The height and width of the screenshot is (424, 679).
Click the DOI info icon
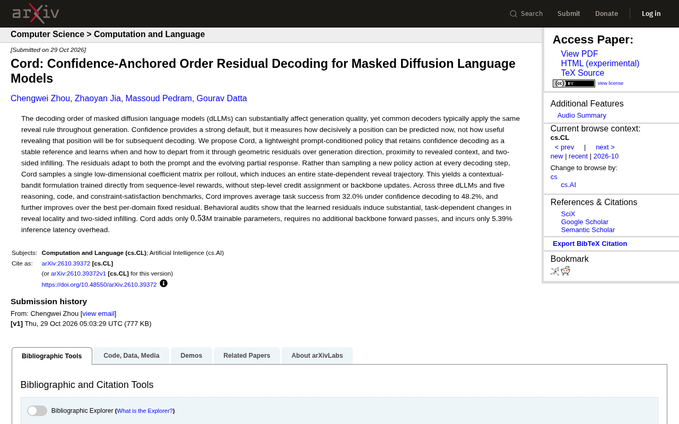(x=163, y=284)
